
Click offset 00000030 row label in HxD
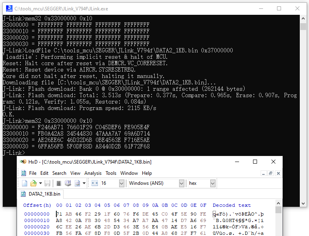tap(37, 233)
